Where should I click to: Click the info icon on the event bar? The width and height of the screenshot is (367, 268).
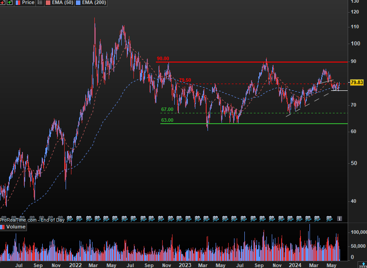[340, 219]
